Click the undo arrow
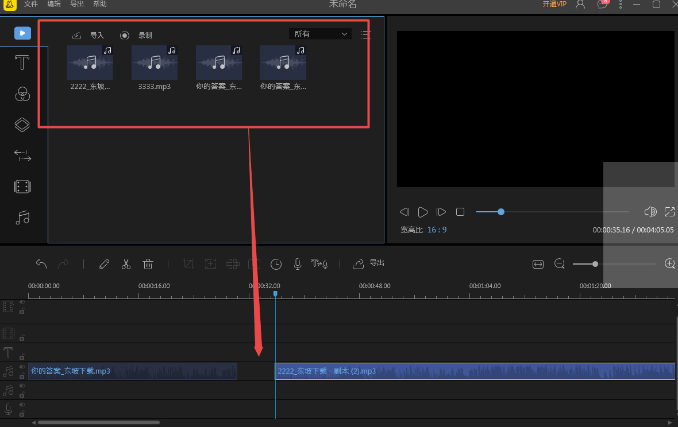Image resolution: width=678 pixels, height=427 pixels. 41,264
